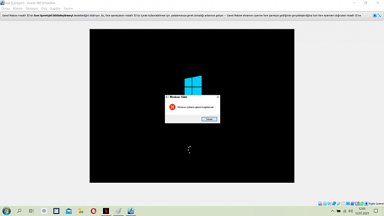This screenshot has height=216, width=384.
Task: Click the processor status indicator icon
Action: (357, 204)
